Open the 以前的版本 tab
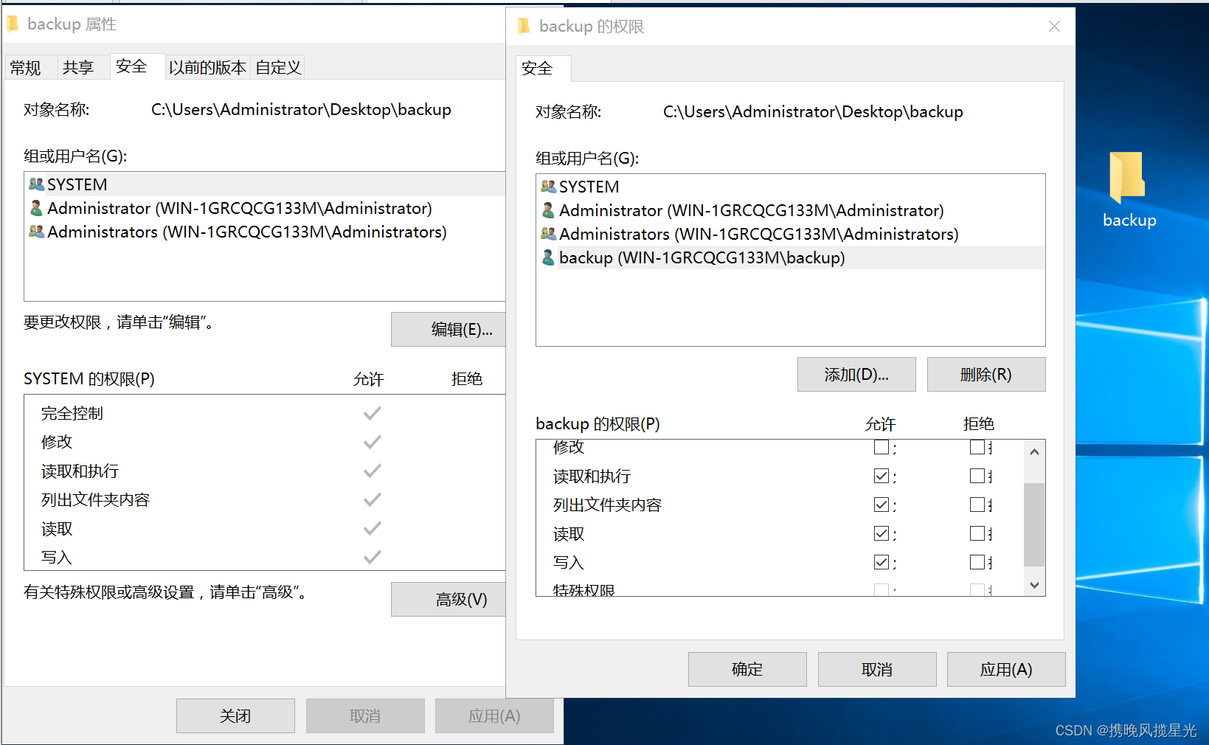1209x745 pixels. (207, 68)
